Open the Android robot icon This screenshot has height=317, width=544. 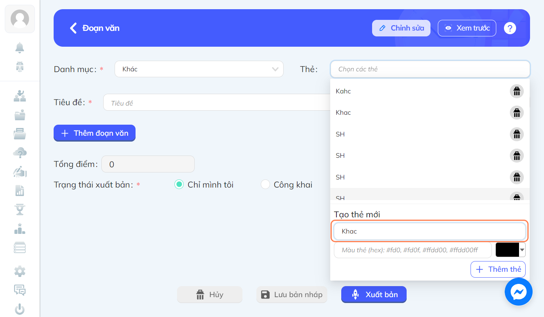coord(20,67)
